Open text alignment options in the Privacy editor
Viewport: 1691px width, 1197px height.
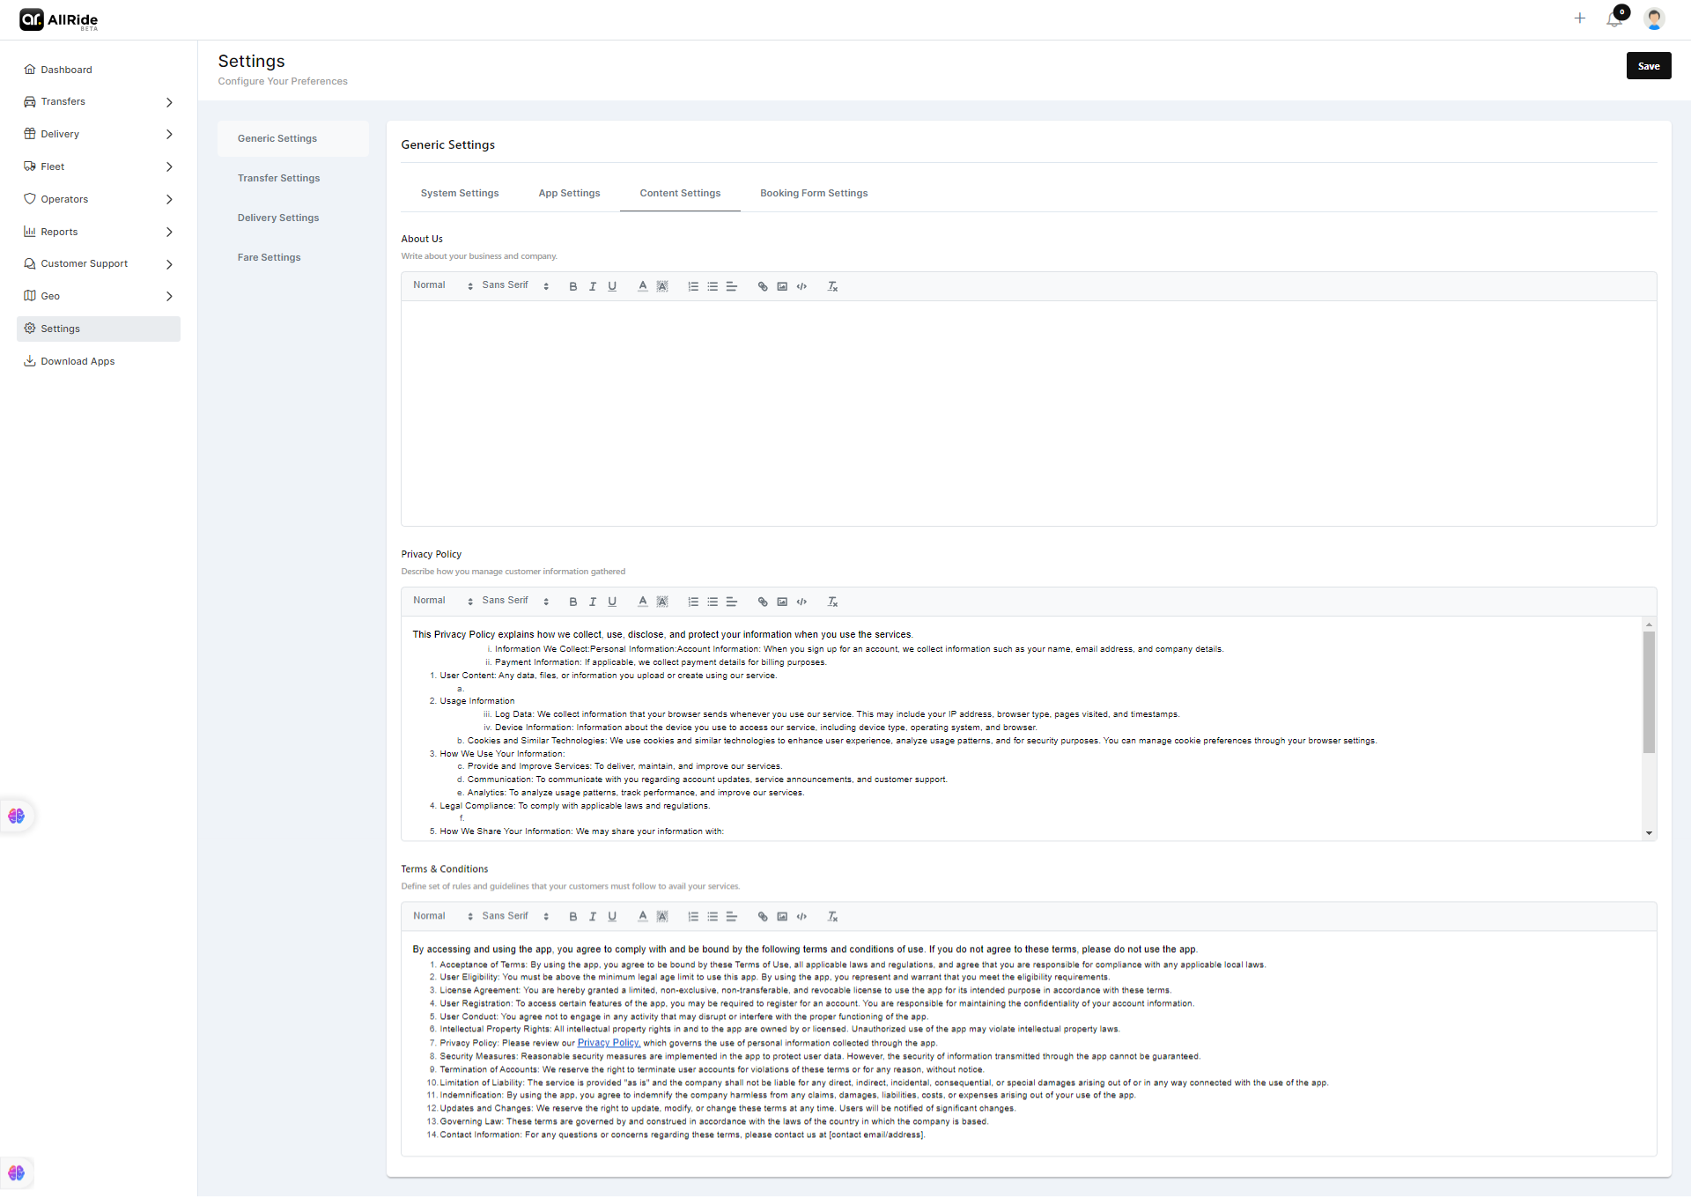point(732,602)
